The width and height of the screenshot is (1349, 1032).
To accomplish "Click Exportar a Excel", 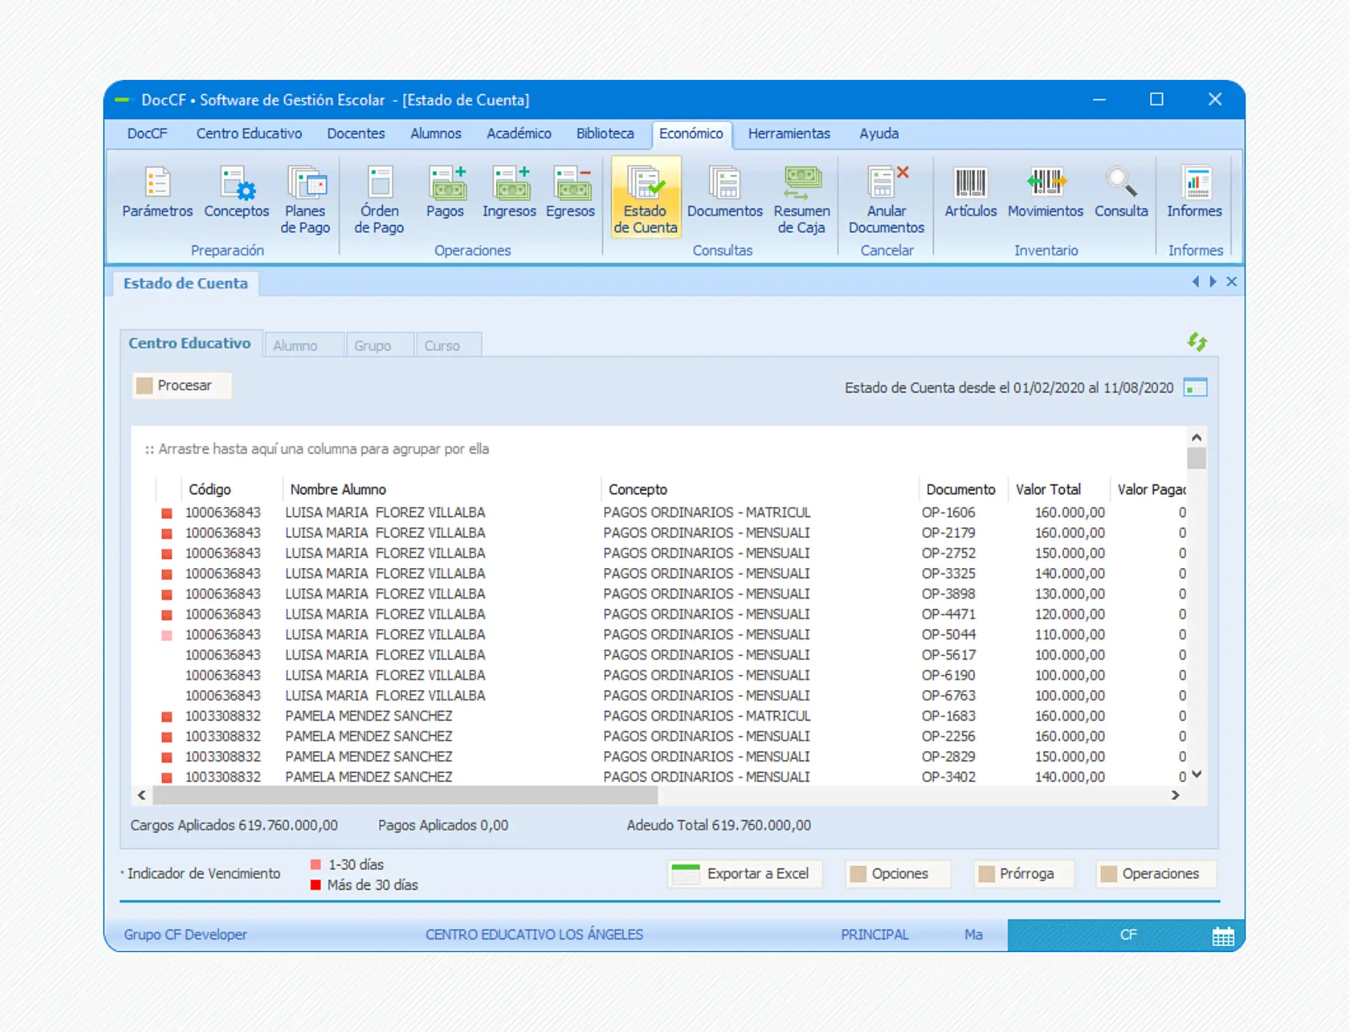I will [744, 874].
